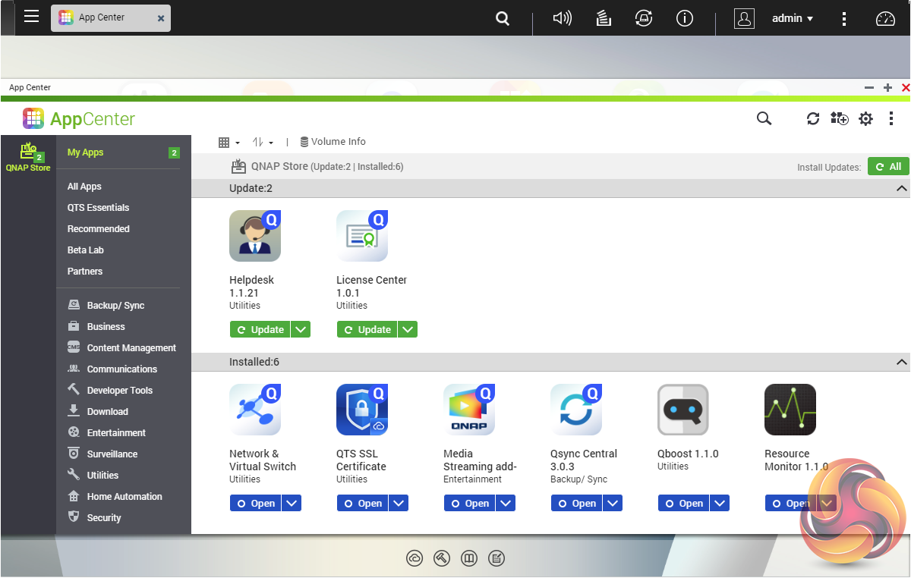Click the manual install app icon
The width and height of the screenshot is (911, 578).
point(839,118)
